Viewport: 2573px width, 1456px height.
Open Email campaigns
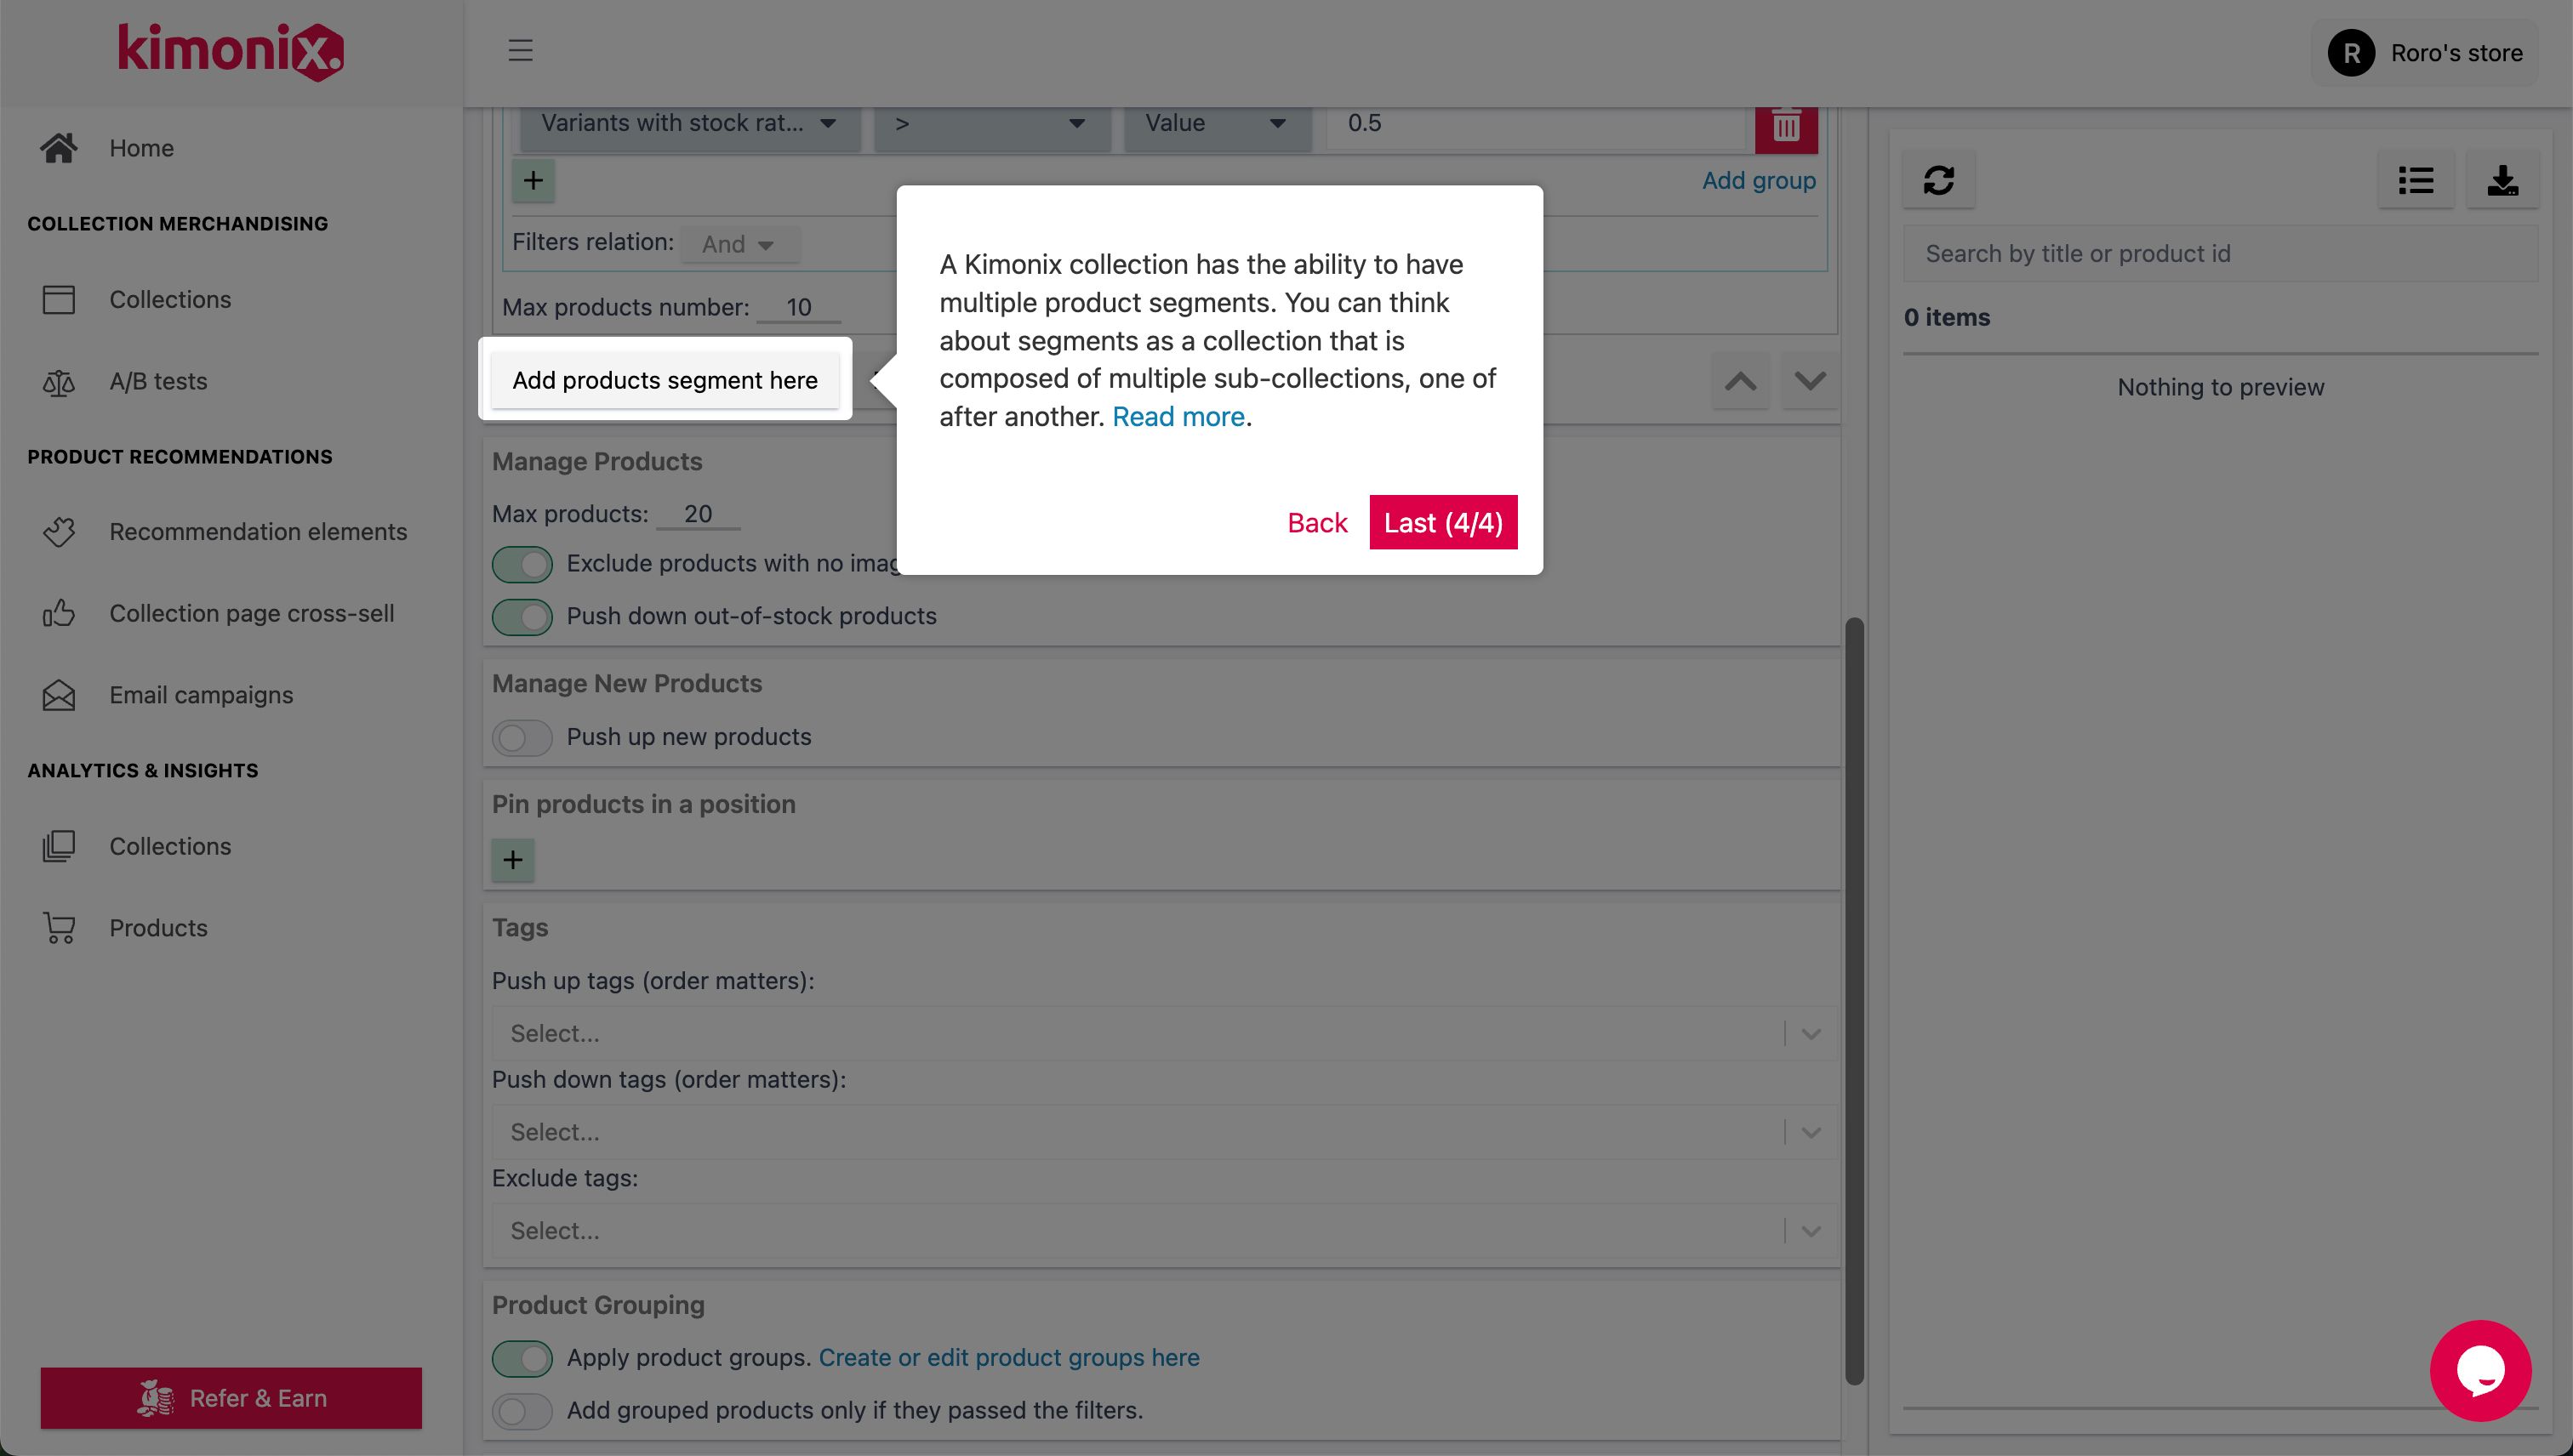pyautogui.click(x=200, y=694)
